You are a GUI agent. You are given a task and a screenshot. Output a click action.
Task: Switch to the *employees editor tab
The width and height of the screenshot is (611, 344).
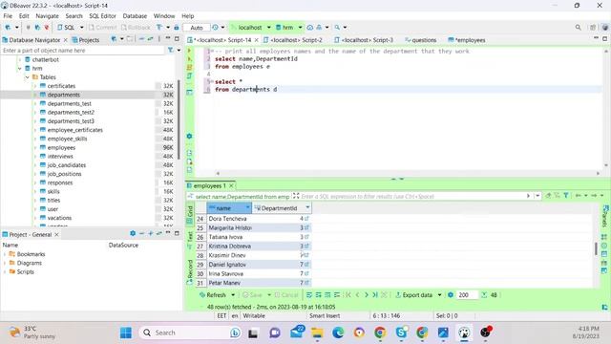467,40
